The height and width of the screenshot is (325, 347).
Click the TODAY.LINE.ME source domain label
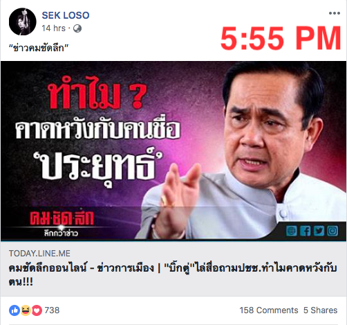tap(39, 254)
